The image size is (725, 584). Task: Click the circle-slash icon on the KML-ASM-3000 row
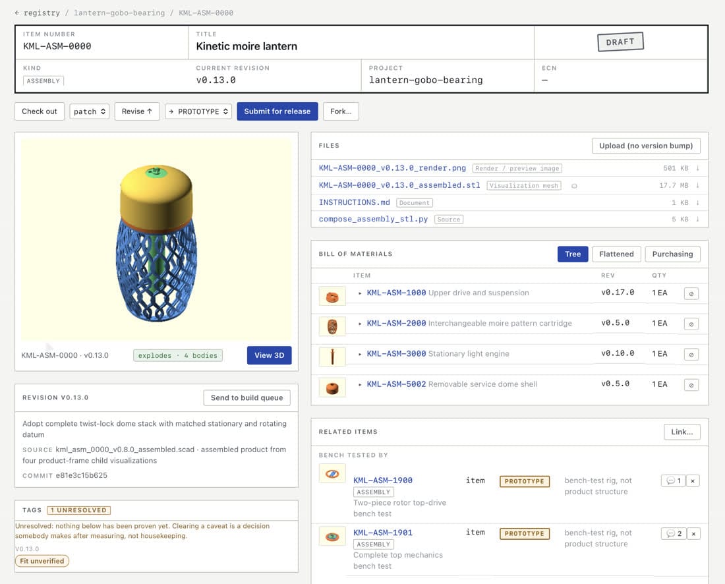(691, 355)
